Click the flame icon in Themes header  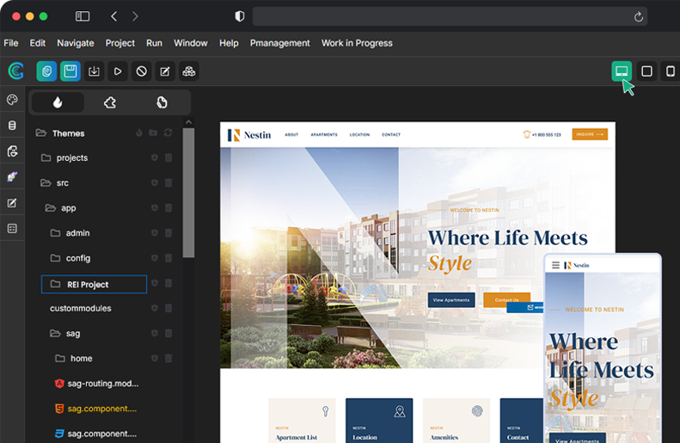[x=139, y=132]
